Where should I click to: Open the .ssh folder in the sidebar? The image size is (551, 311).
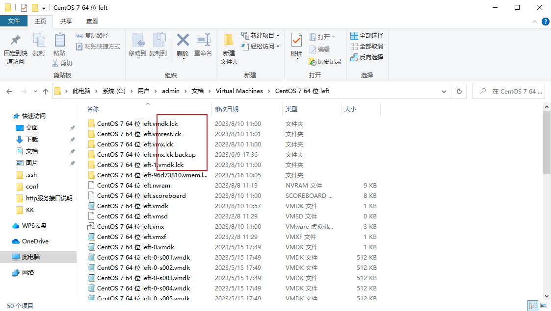point(31,175)
